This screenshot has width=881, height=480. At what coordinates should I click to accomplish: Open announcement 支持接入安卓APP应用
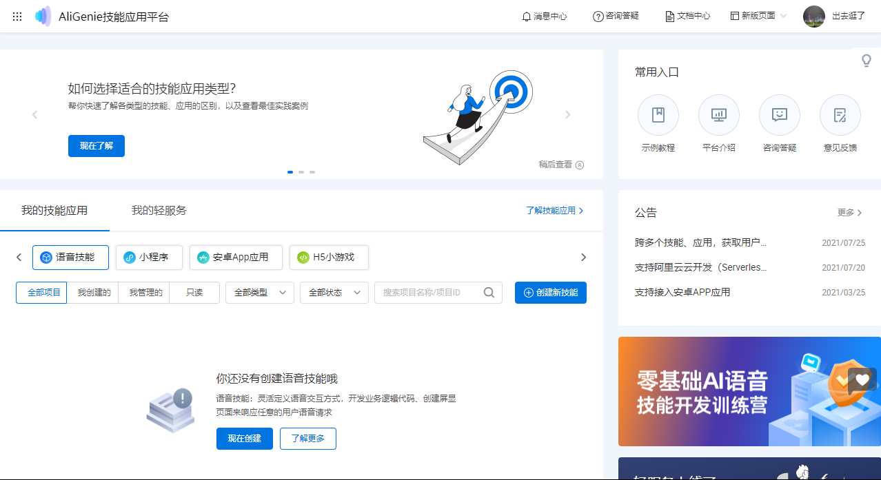pos(682,292)
